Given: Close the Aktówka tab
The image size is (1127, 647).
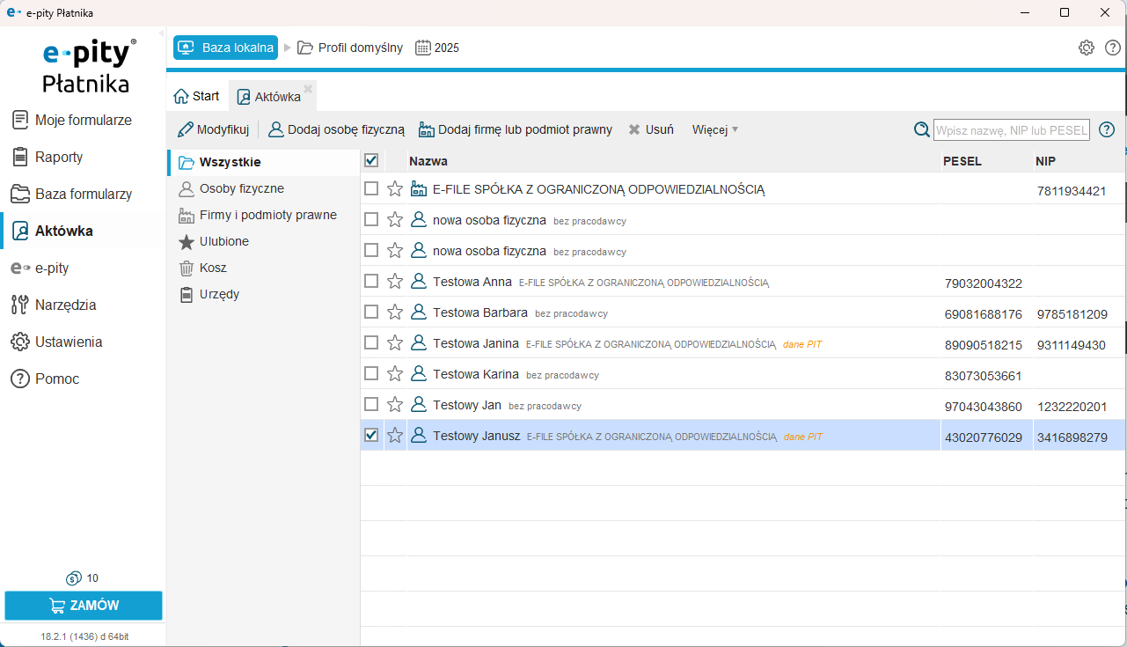Looking at the screenshot, I should pyautogui.click(x=308, y=88).
